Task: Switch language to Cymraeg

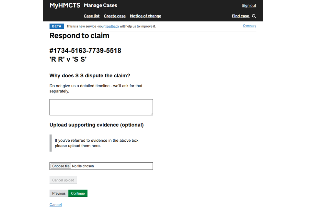Action: pyautogui.click(x=249, y=26)
